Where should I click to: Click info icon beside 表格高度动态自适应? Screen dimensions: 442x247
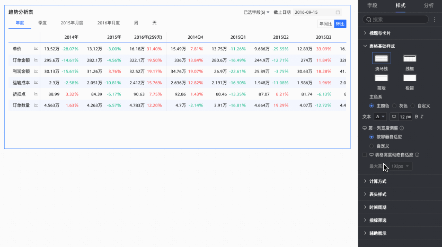pyautogui.click(x=417, y=155)
